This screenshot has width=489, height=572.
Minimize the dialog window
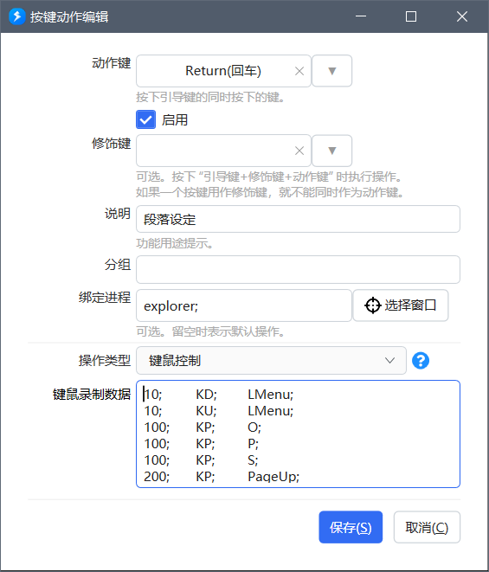pos(361,16)
